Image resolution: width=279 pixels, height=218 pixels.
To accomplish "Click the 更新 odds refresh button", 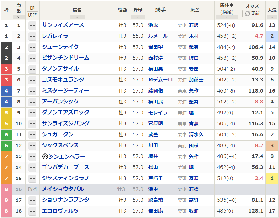I will coord(252,14).
